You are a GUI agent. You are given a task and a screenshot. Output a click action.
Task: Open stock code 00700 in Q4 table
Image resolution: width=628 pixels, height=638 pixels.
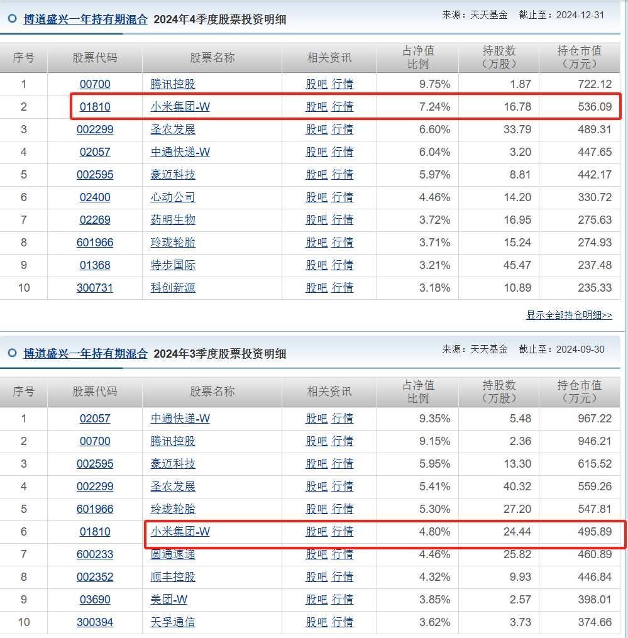(x=95, y=84)
